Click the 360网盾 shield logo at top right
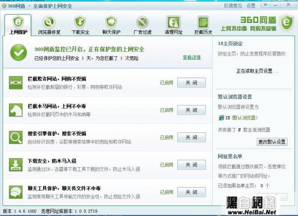The height and width of the screenshot is (216, 298). click(x=285, y=22)
